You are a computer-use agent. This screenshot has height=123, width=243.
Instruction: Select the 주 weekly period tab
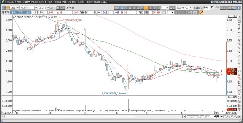[x=126, y=8]
